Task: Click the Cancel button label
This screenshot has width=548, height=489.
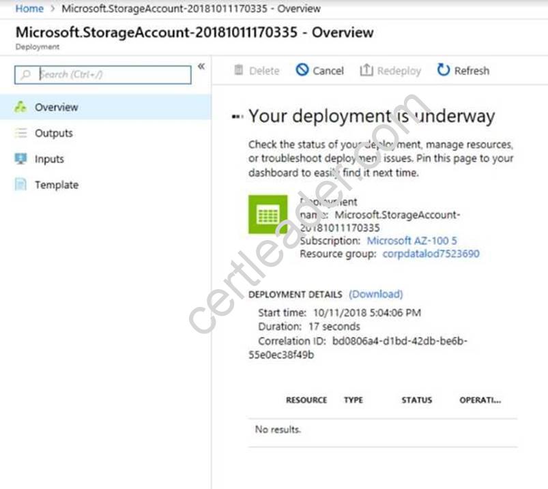Action: click(x=328, y=71)
